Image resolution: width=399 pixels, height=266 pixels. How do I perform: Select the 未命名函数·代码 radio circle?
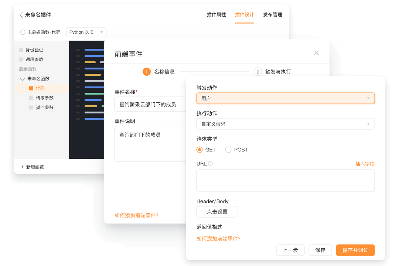23,32
